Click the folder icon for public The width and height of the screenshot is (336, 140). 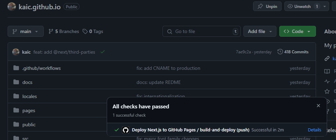tap(16, 125)
